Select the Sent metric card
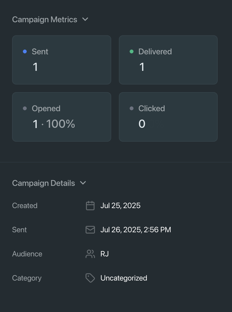232x312 pixels. pyautogui.click(x=61, y=60)
